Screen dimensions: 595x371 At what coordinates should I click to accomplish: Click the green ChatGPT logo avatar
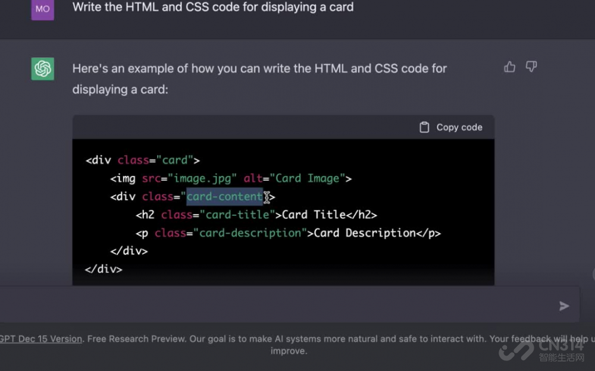43,69
